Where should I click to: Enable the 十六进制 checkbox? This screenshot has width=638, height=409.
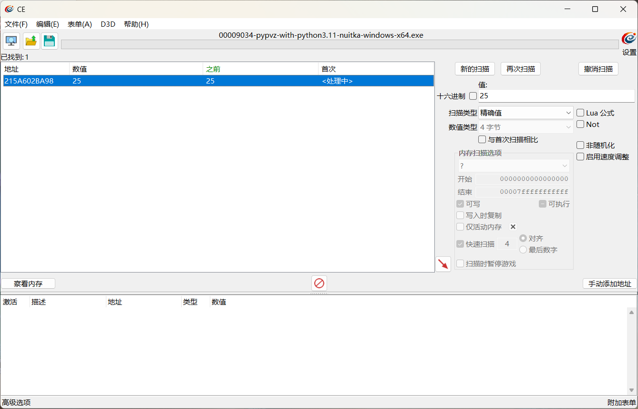coord(473,96)
